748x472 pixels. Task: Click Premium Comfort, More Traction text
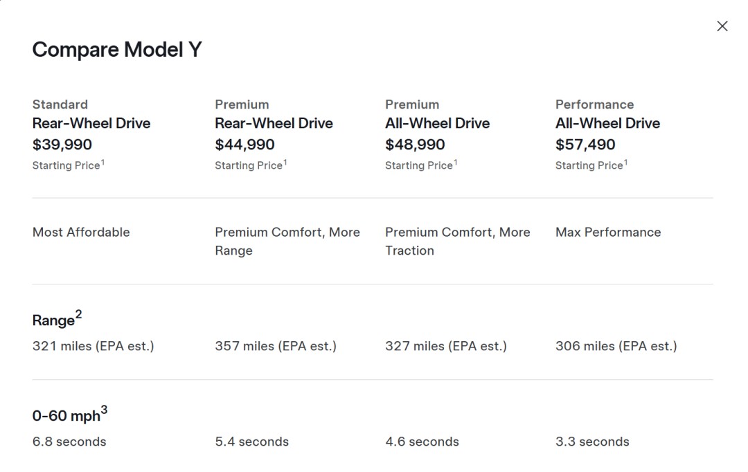(457, 242)
